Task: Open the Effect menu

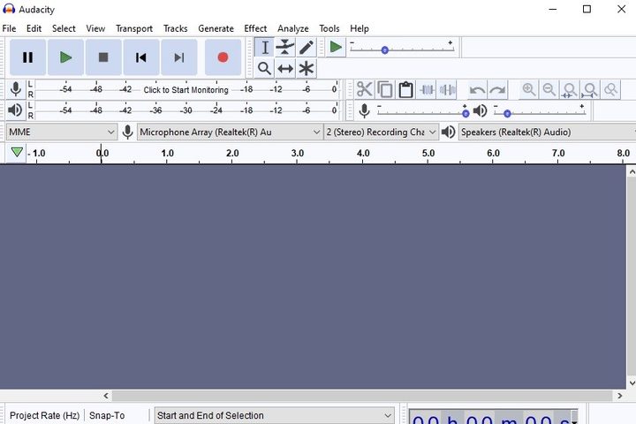Action: click(x=255, y=28)
